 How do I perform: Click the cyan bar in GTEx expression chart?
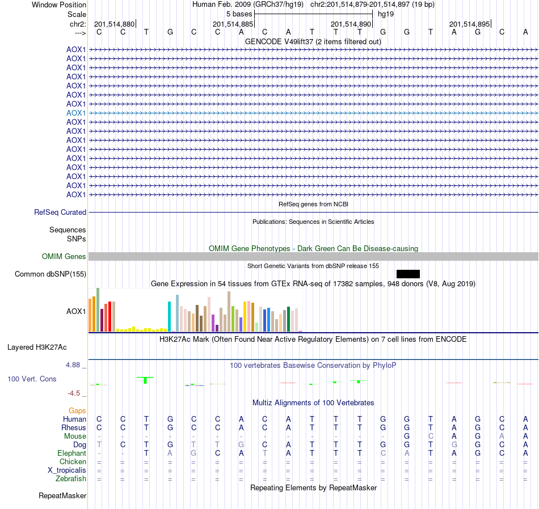pos(170,316)
